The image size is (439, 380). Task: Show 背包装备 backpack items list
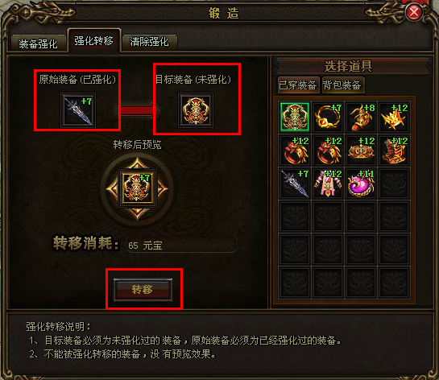pyautogui.click(x=342, y=85)
